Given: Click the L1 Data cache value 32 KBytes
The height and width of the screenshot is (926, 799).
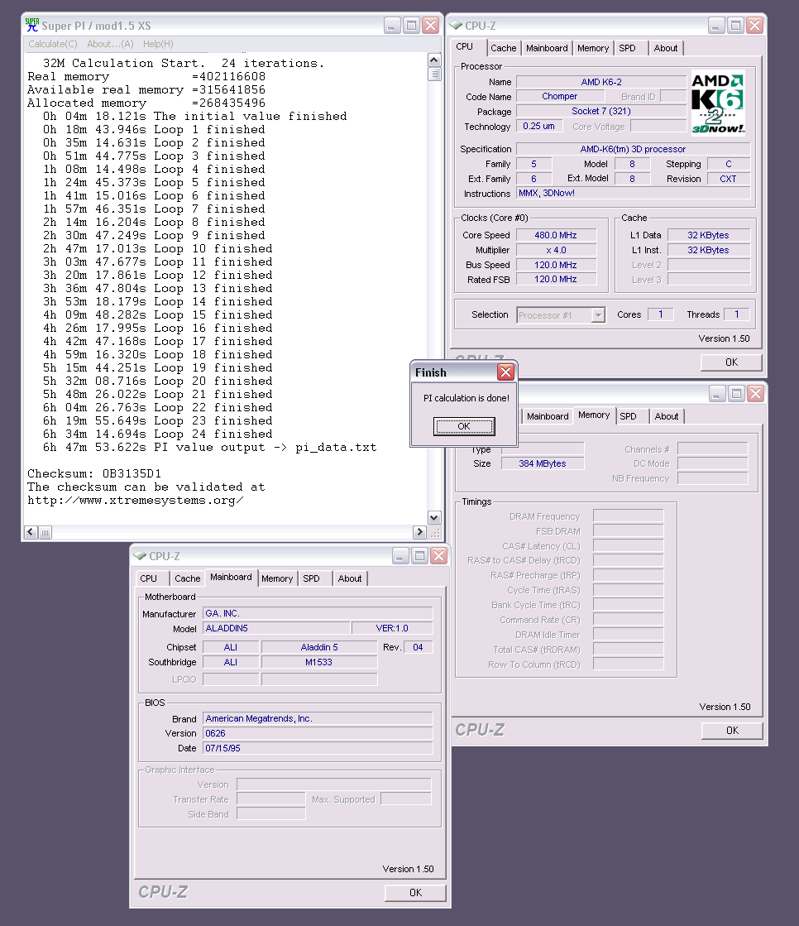Looking at the screenshot, I should point(709,235).
